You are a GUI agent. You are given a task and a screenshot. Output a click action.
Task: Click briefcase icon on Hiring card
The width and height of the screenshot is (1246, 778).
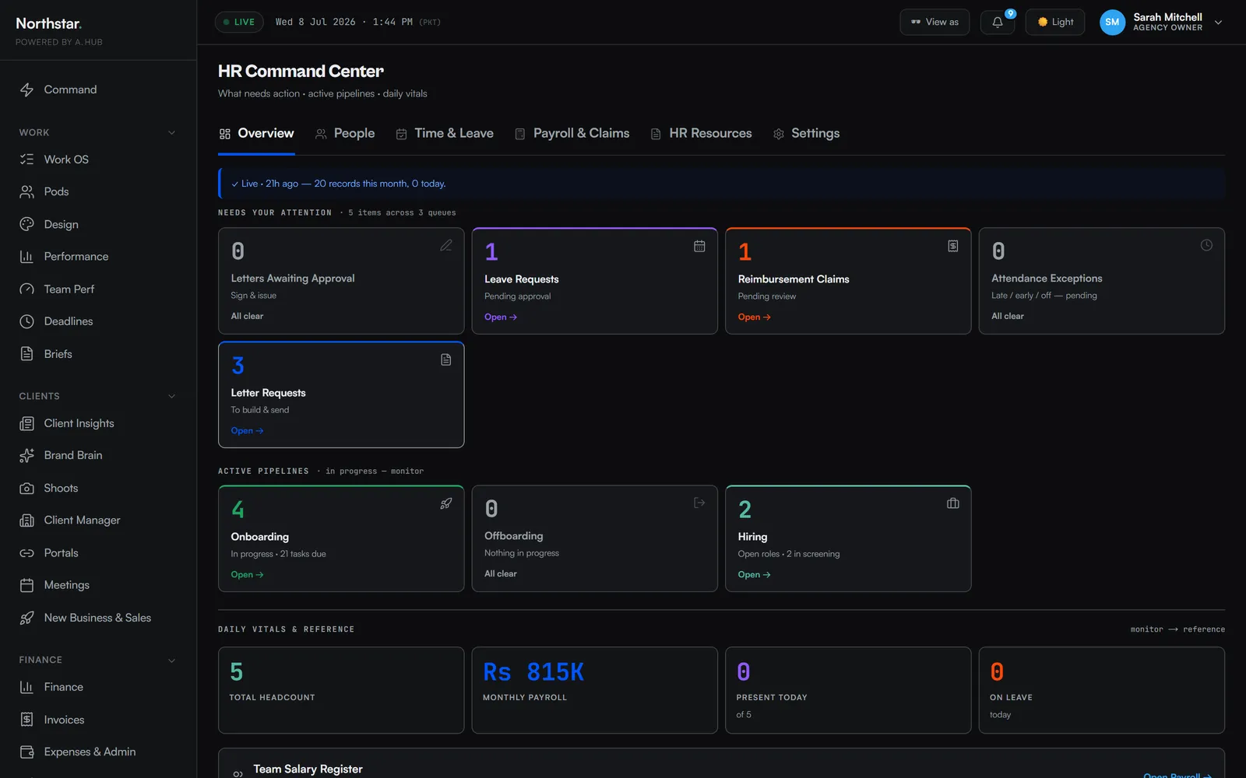click(x=952, y=503)
